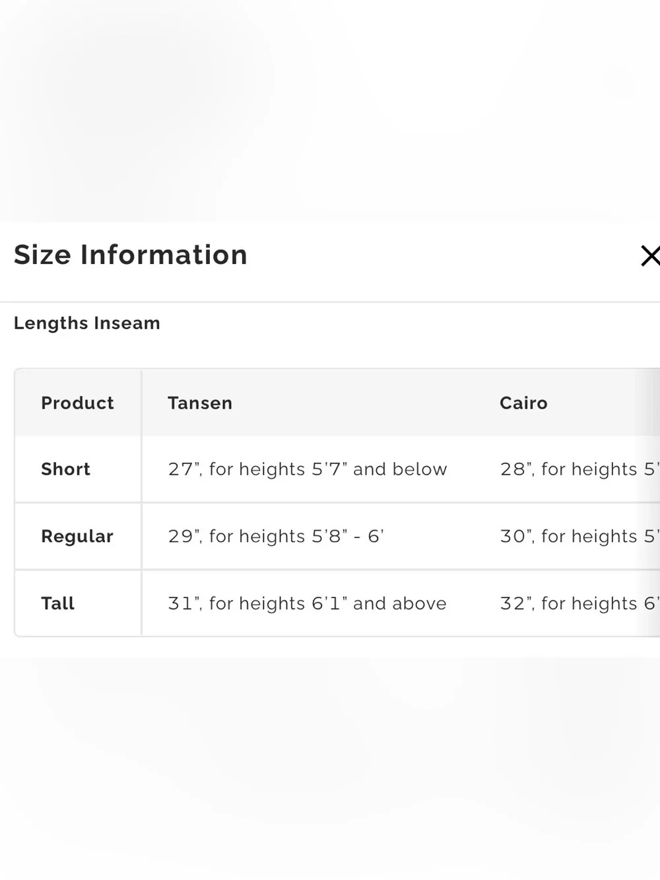The width and height of the screenshot is (660, 880).
Task: Click Cairo tall length 32" cell
Action: 579,603
